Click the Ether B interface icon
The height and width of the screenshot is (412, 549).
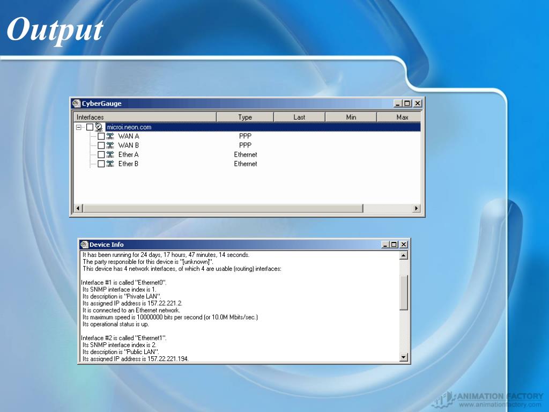pyautogui.click(x=110, y=164)
